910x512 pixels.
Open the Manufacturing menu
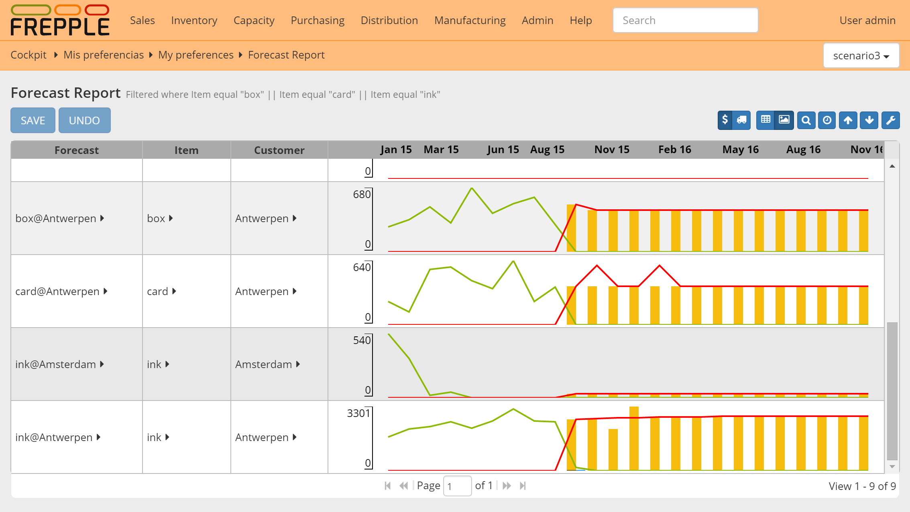470,20
